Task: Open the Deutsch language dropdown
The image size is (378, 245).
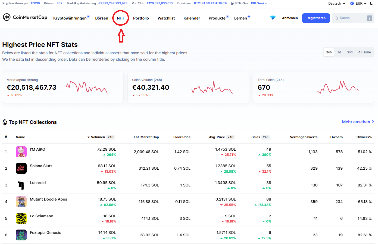Action: (x=336, y=4)
